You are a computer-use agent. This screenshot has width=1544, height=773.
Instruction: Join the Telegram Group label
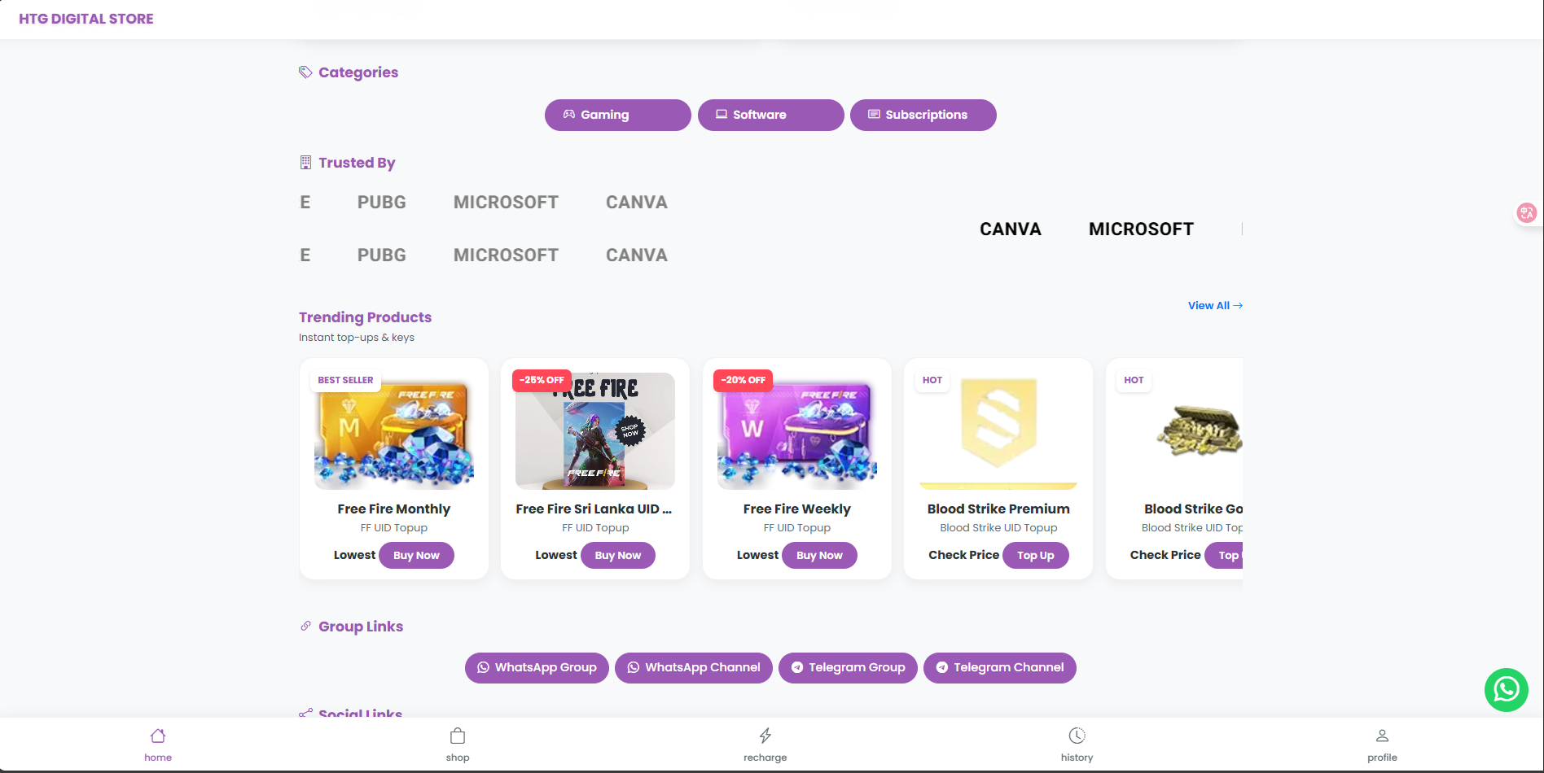[x=857, y=667]
